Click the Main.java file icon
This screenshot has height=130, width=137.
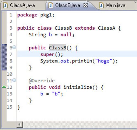tap(101, 5)
